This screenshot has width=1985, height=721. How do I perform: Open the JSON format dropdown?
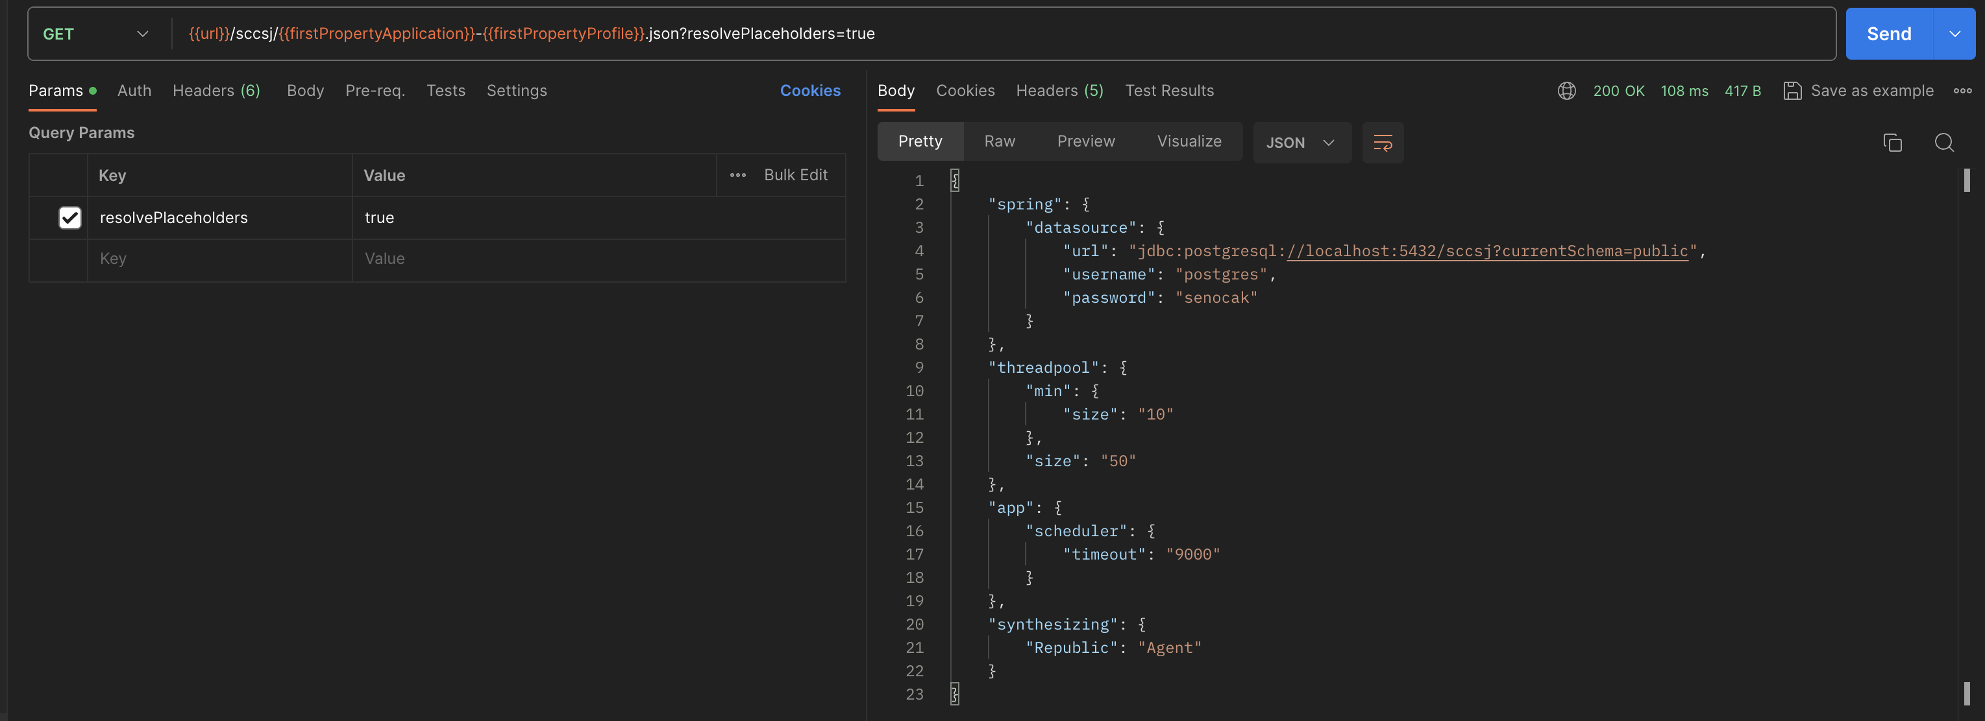[1301, 143]
